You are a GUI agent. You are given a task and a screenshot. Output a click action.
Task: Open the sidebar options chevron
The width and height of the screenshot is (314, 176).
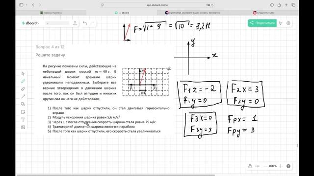point(26,5)
